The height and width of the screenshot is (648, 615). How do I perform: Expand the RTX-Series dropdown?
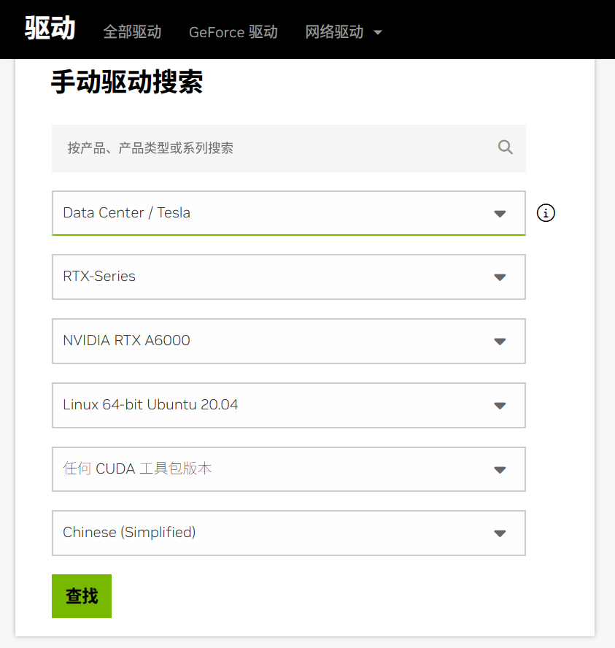click(289, 277)
